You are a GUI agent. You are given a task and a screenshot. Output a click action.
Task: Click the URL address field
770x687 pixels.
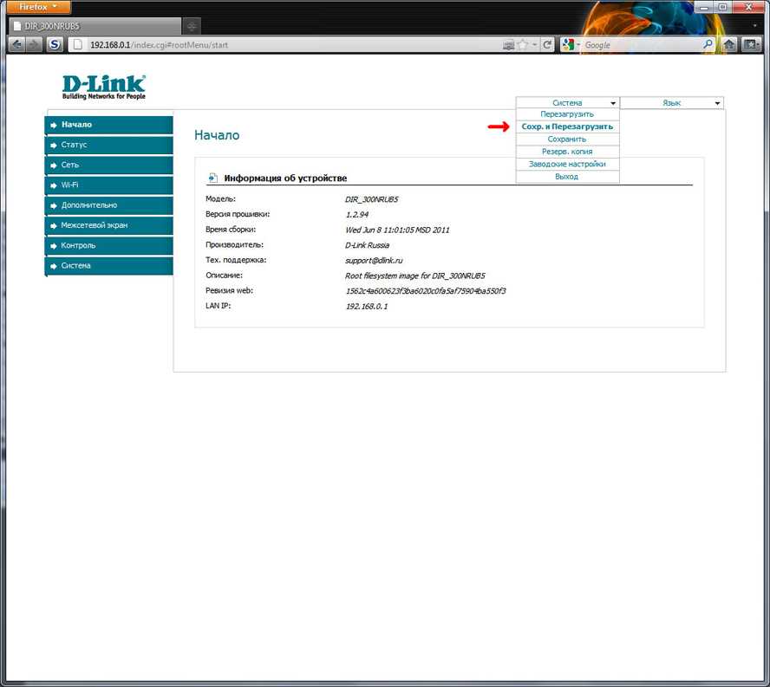point(295,45)
